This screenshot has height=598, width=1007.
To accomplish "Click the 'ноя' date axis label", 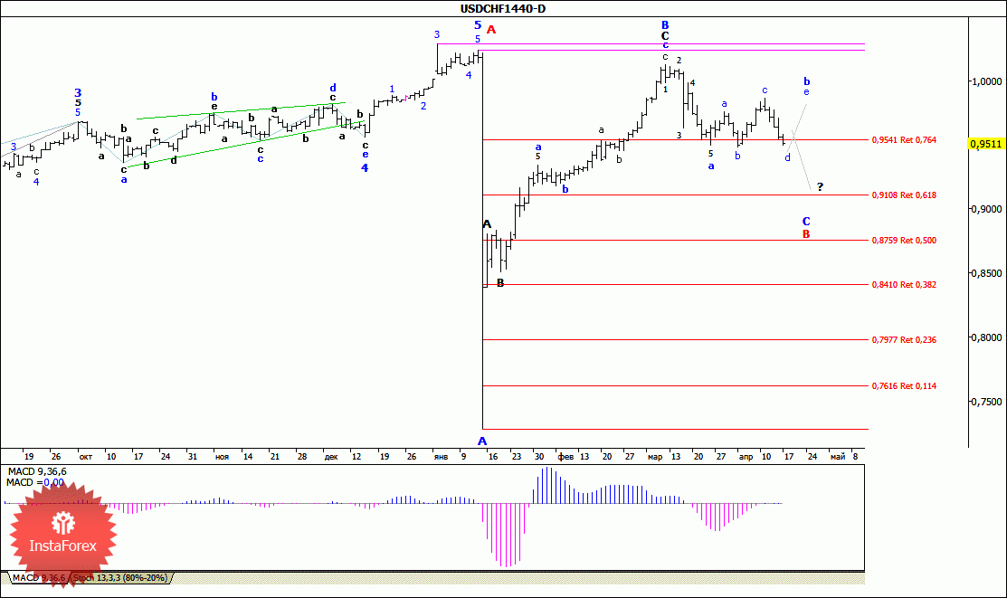I will [223, 457].
